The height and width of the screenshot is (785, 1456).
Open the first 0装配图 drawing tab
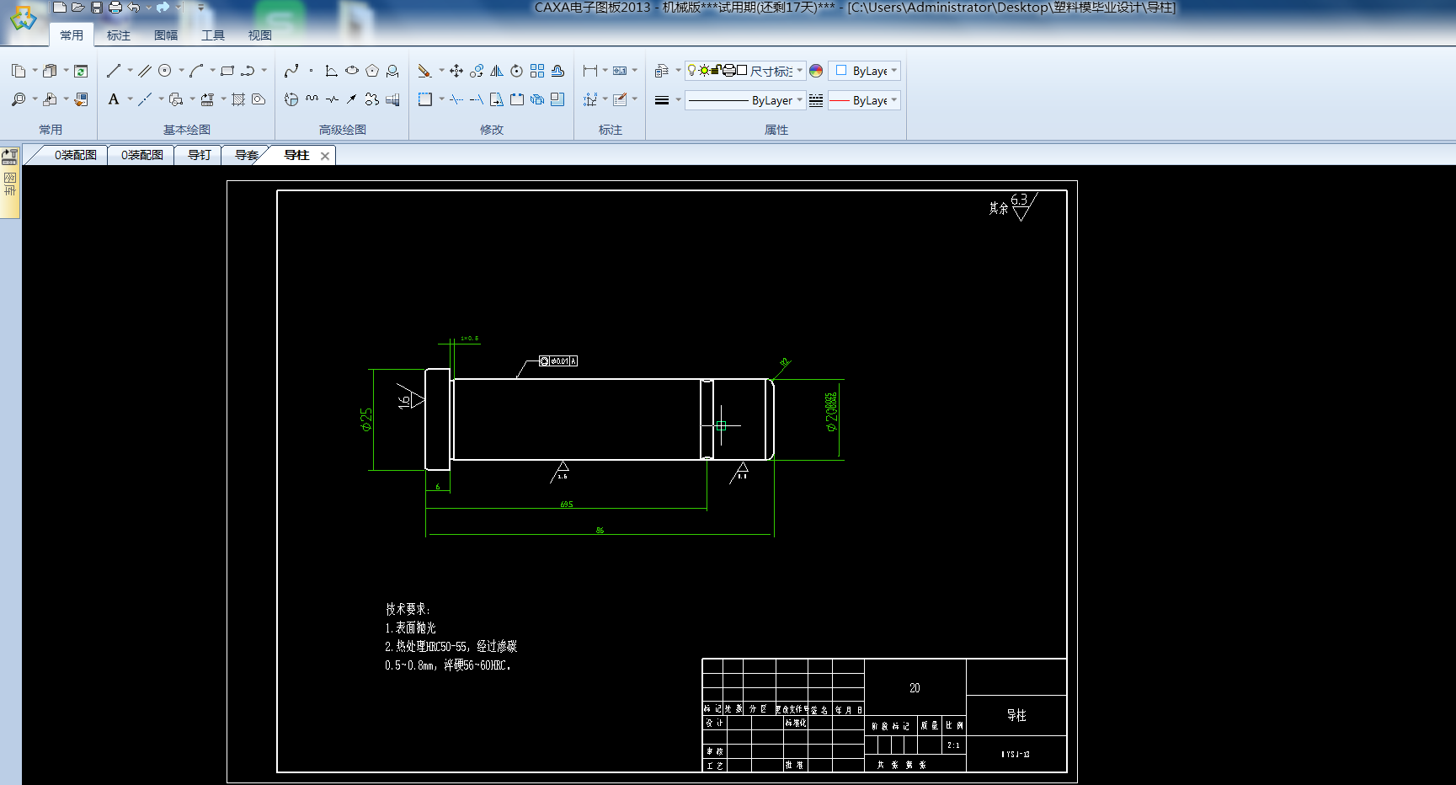[75, 155]
